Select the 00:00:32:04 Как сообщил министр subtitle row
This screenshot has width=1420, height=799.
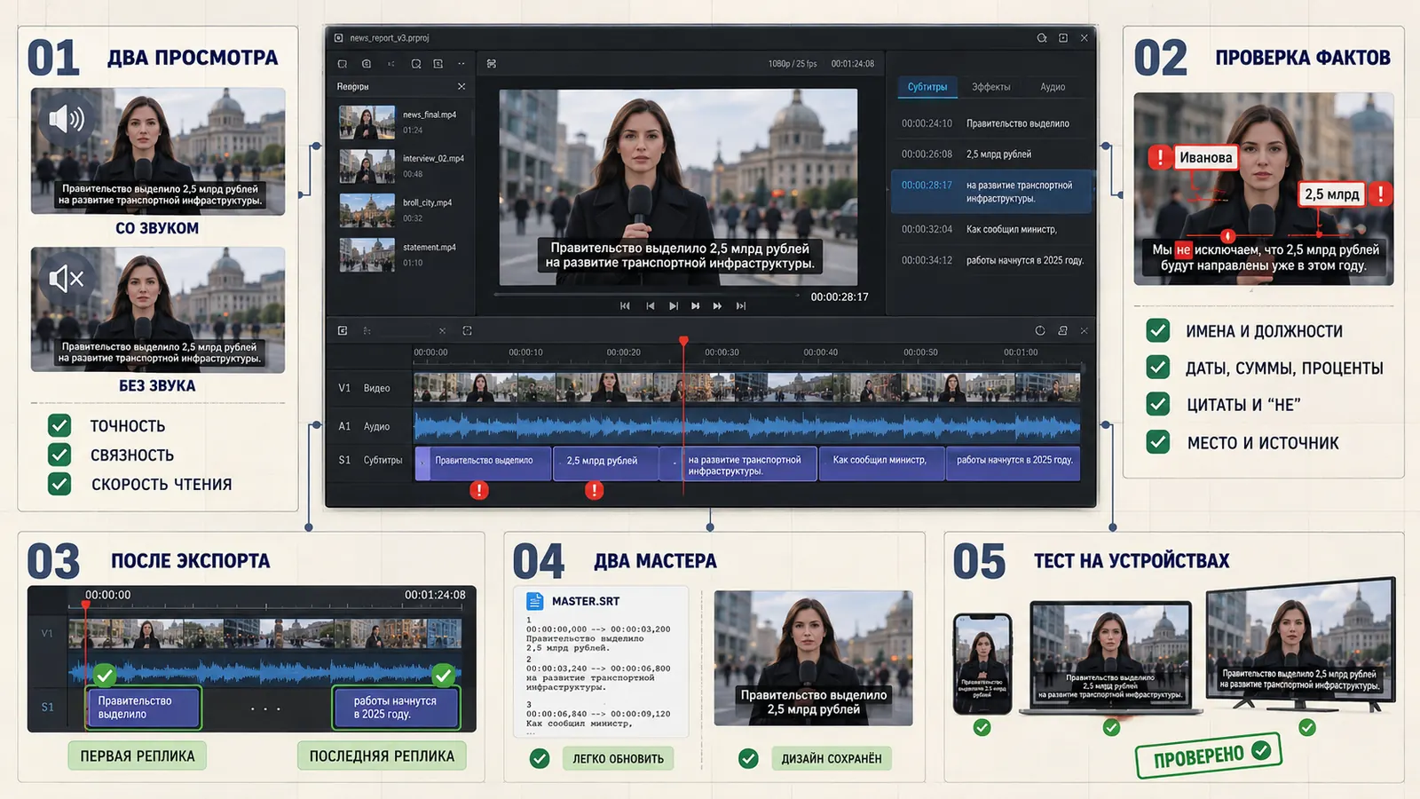click(991, 229)
